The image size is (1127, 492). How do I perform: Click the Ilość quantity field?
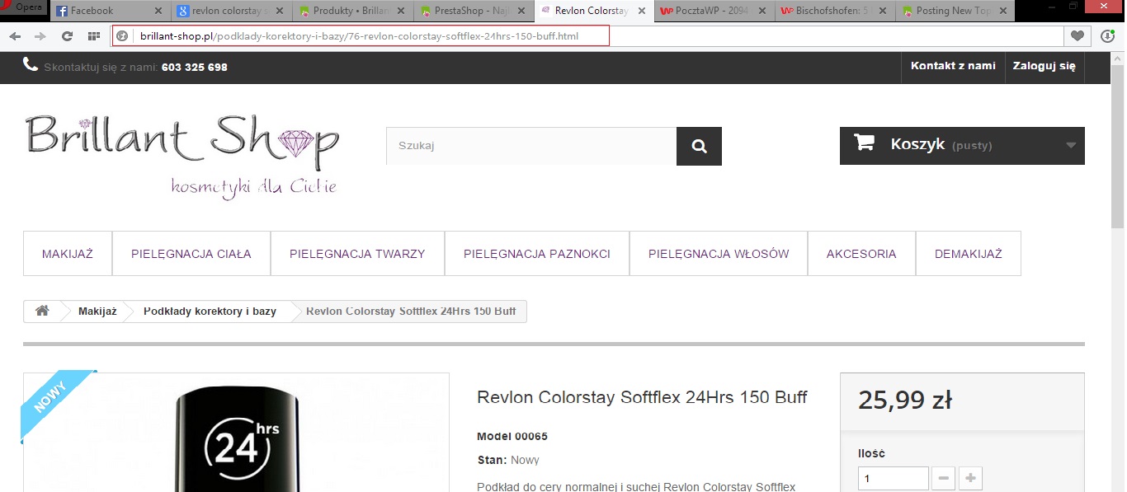(x=894, y=478)
